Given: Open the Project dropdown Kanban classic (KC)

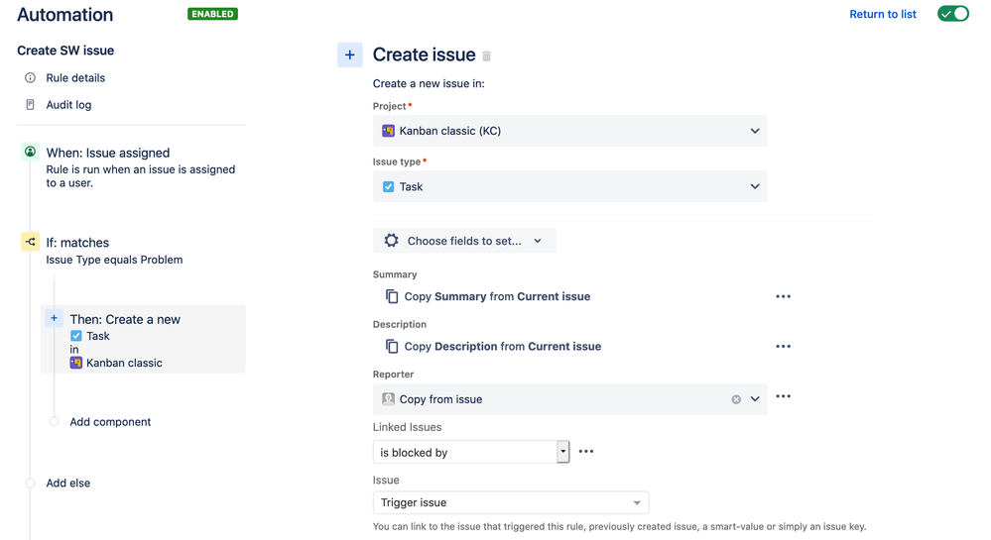Looking at the screenshot, I should pos(570,131).
